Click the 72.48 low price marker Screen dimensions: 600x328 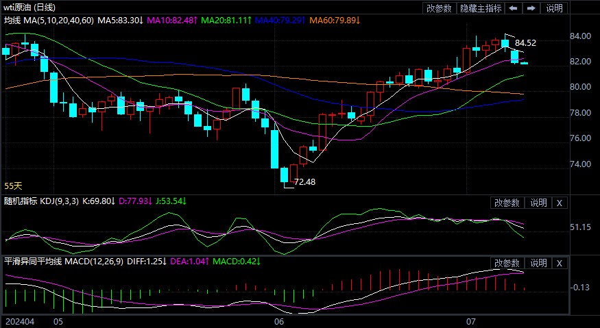click(304, 182)
